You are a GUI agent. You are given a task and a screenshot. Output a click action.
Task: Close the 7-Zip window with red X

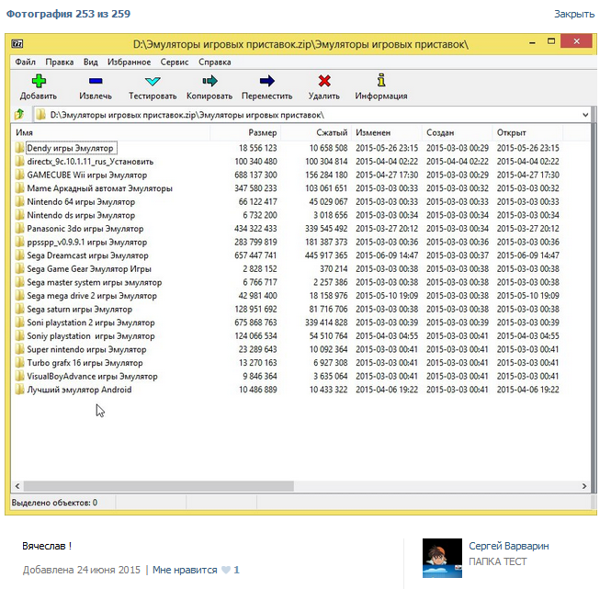(576, 41)
